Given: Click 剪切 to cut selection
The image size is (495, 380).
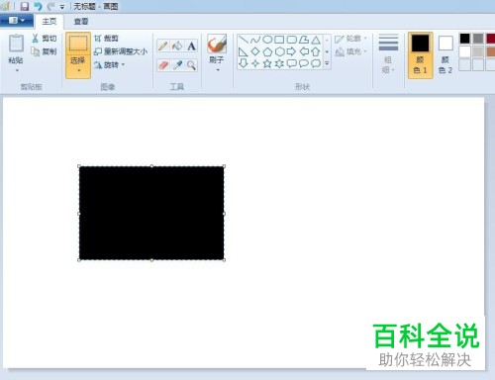Looking at the screenshot, I should [x=45, y=39].
